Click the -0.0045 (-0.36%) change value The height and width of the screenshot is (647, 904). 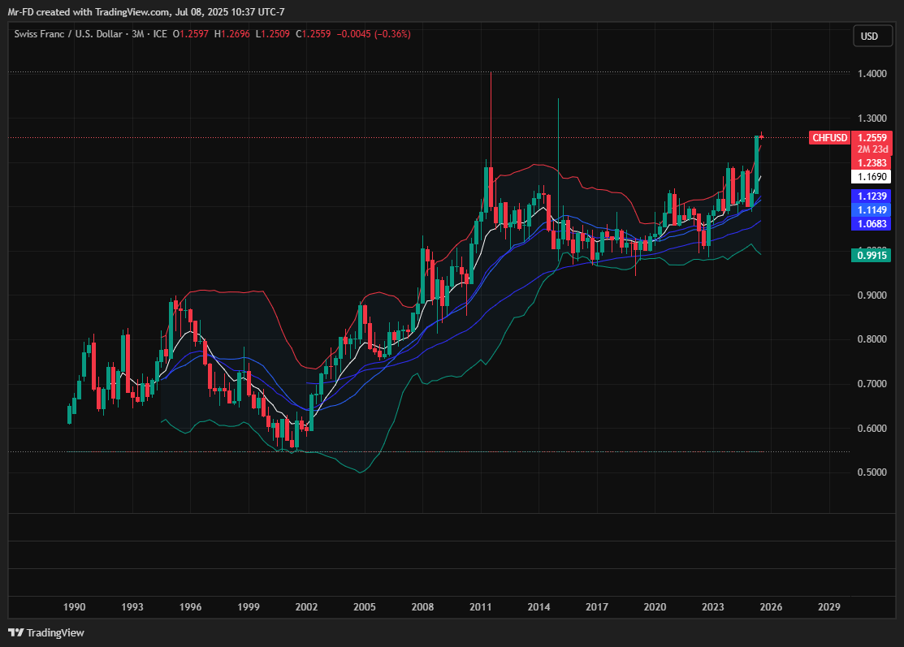coord(374,34)
